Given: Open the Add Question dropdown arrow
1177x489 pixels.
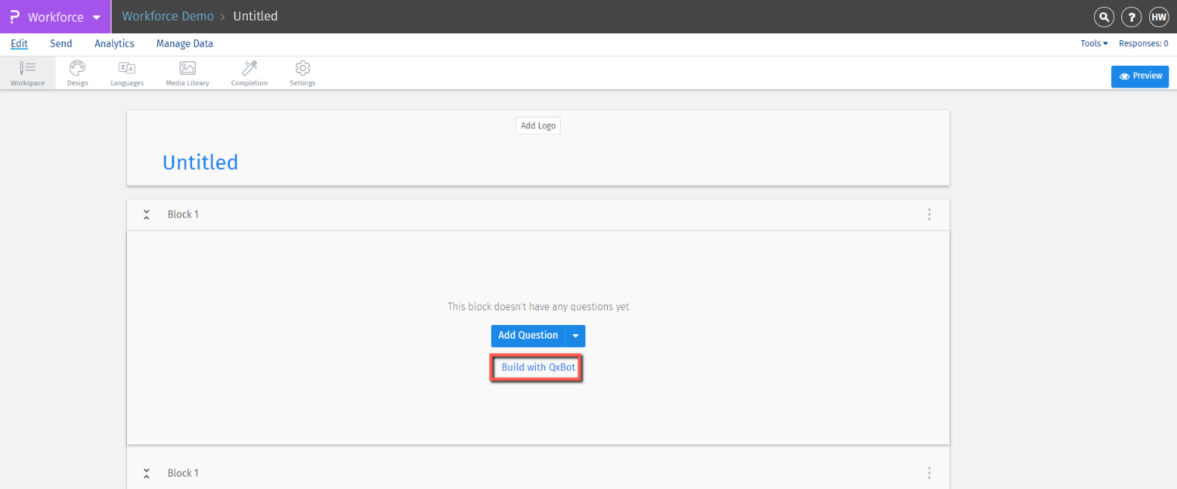Looking at the screenshot, I should pyautogui.click(x=575, y=336).
